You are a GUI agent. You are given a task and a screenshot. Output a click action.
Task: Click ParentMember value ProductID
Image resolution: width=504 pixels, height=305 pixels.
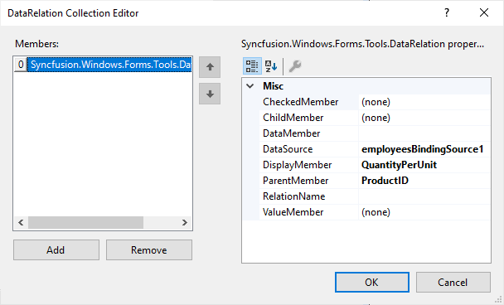385,181
